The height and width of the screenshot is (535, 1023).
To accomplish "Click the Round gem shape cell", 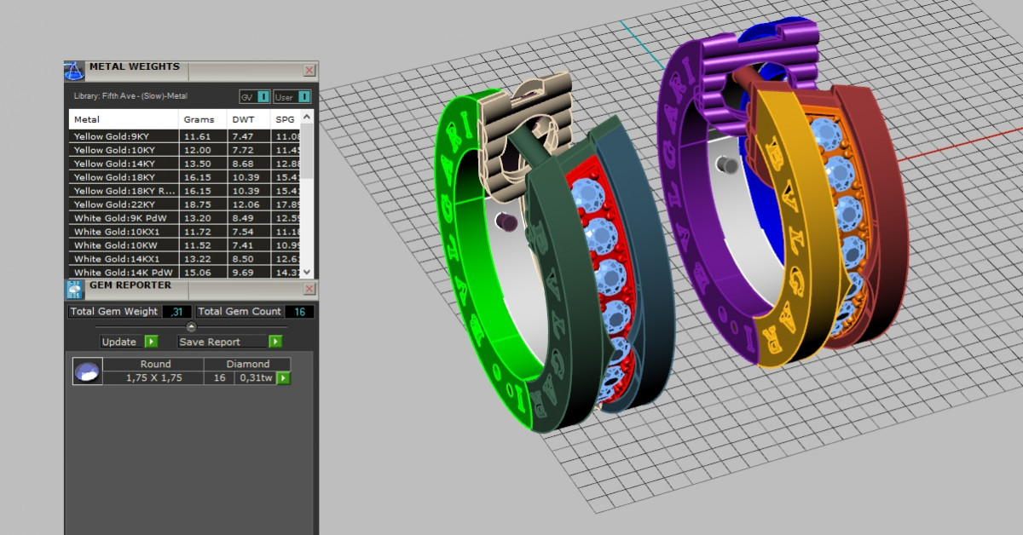I will coord(154,365).
